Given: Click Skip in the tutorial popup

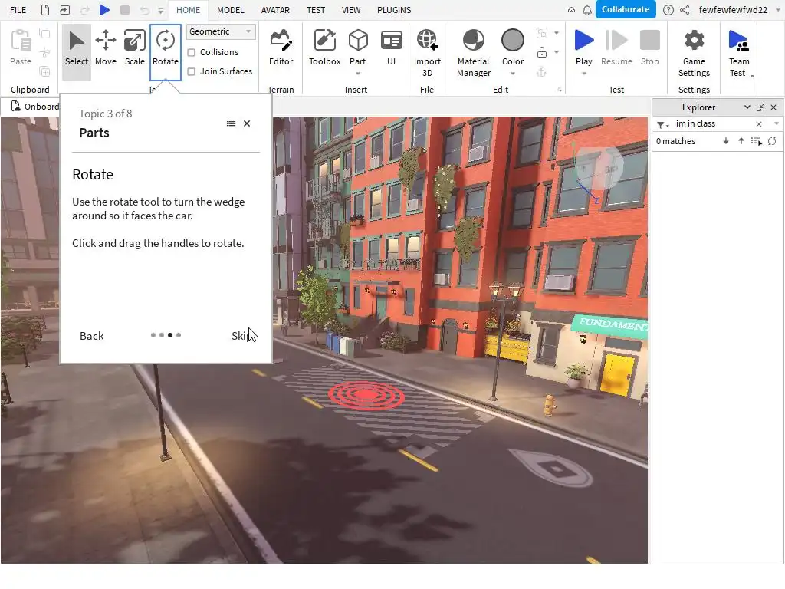Looking at the screenshot, I should point(241,336).
